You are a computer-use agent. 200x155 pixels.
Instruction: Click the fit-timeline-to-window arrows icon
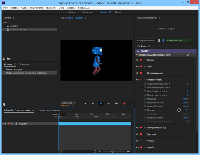(x=95, y=152)
